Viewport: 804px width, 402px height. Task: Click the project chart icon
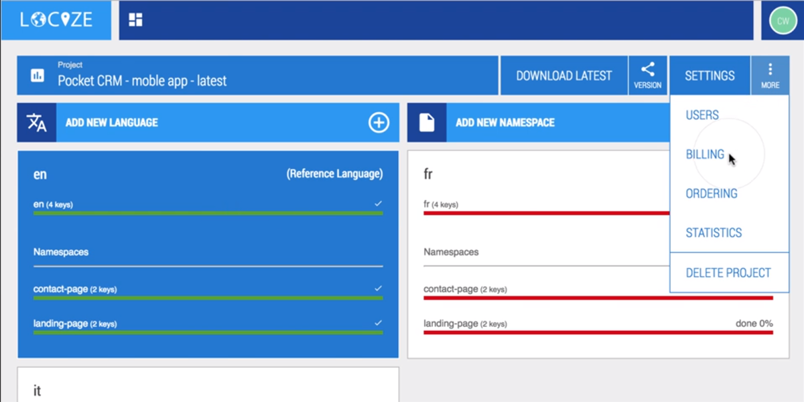click(38, 76)
